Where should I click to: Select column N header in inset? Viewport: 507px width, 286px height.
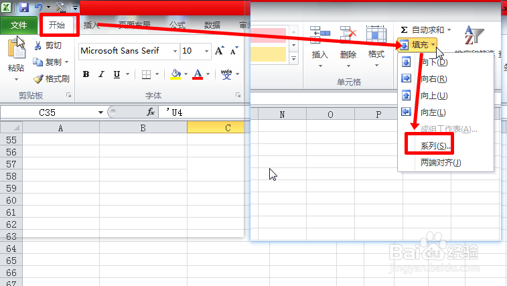[x=282, y=115]
